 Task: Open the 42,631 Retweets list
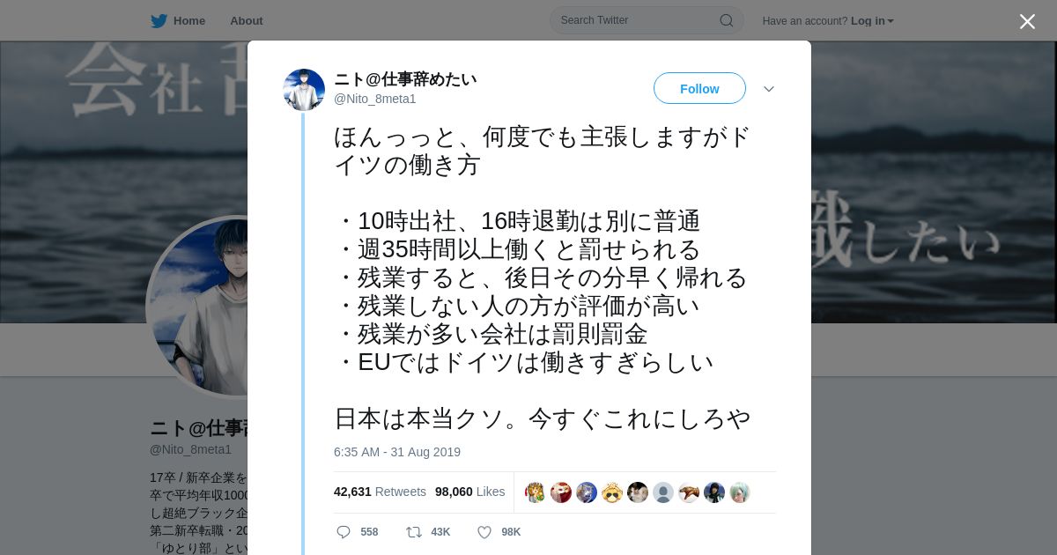pyautogui.click(x=380, y=492)
